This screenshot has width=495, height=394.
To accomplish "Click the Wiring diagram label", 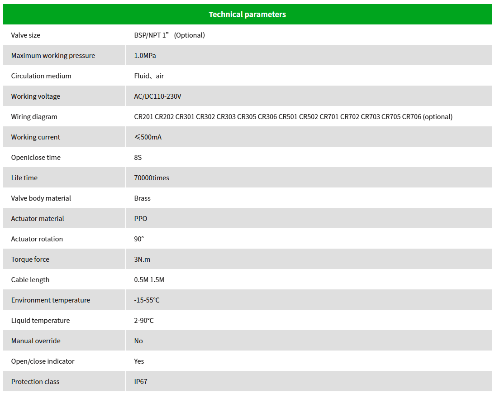I will (x=34, y=117).
